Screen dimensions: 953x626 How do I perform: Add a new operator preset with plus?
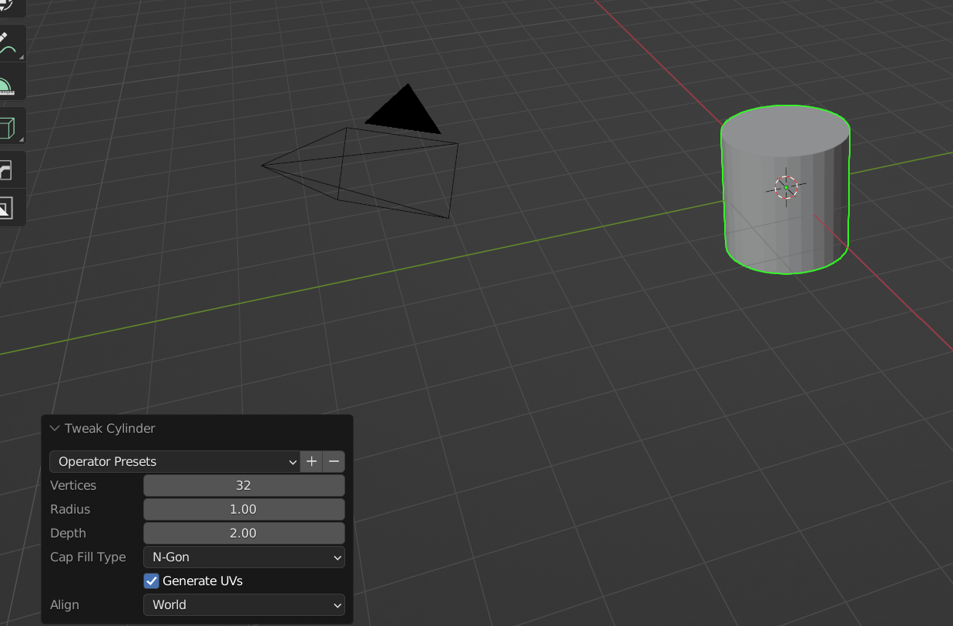point(311,461)
